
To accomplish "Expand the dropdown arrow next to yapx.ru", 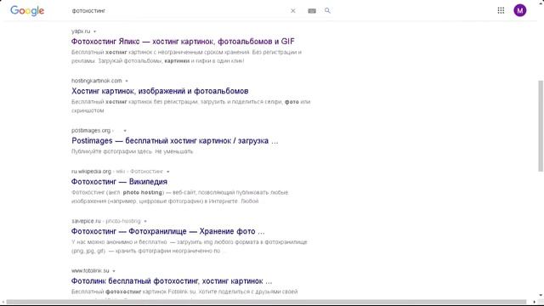I will click(94, 31).
